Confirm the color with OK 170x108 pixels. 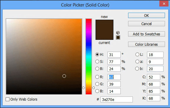[146, 16]
